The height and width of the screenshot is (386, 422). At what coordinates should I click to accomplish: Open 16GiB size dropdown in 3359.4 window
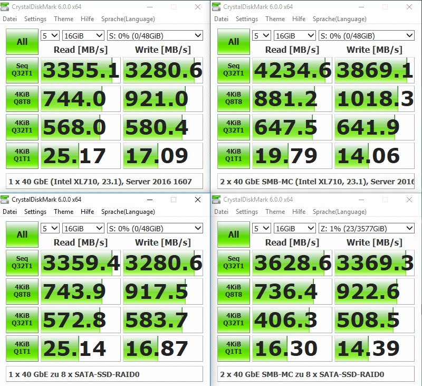click(x=83, y=229)
